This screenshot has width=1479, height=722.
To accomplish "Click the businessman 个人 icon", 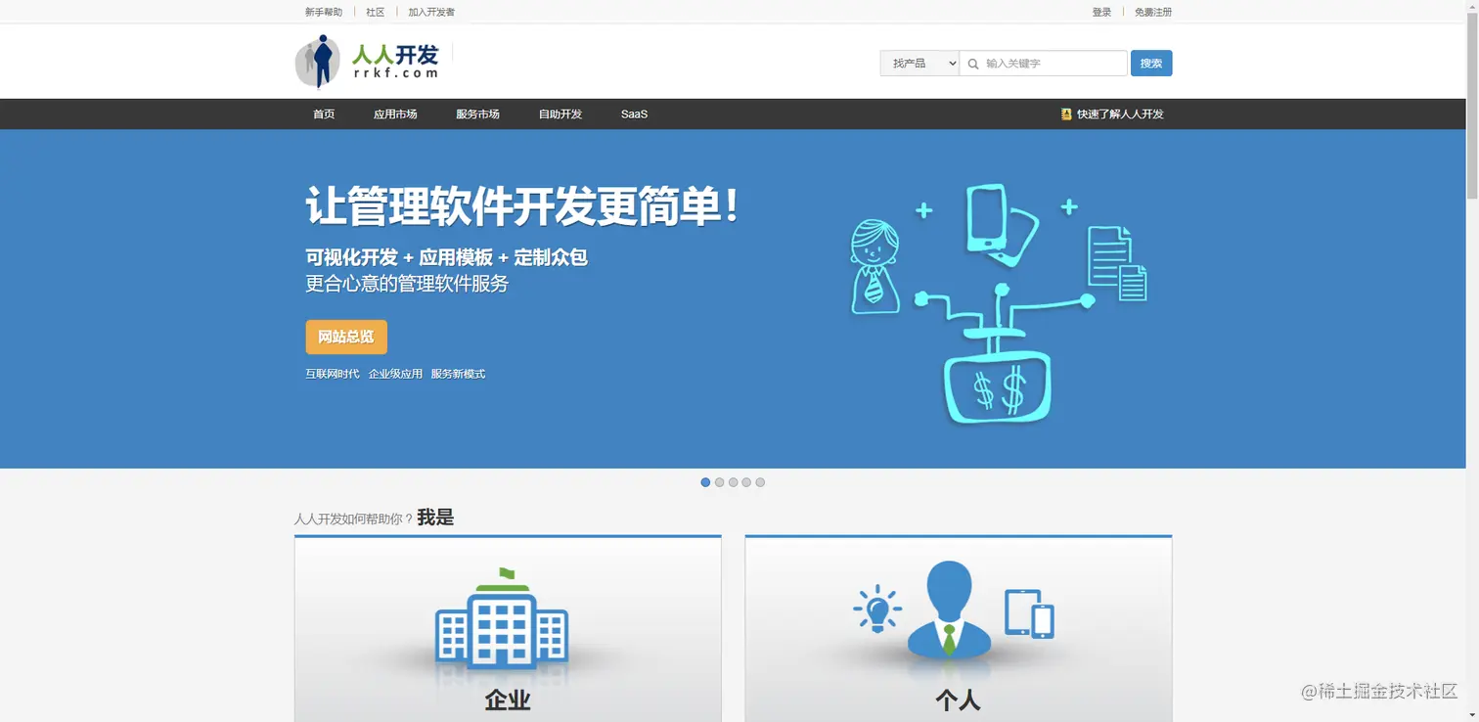I will coord(949,609).
